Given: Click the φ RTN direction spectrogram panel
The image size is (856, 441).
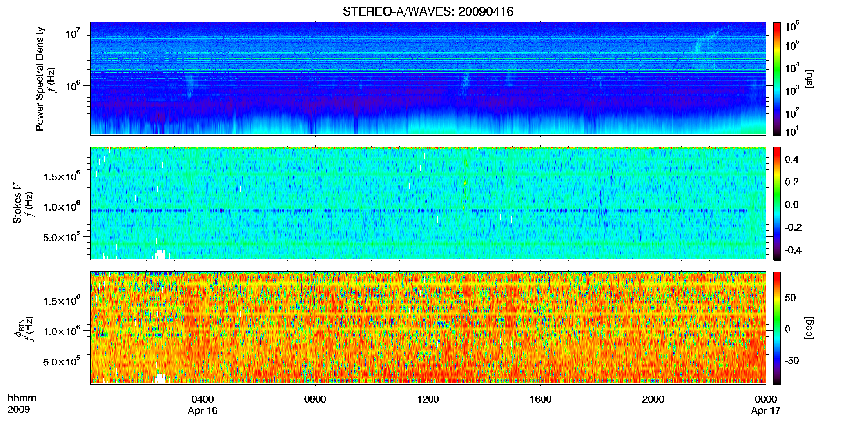Looking at the screenshot, I should (x=428, y=327).
